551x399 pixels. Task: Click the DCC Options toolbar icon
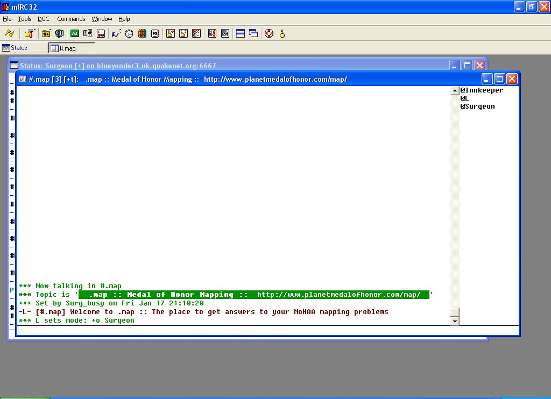point(197,33)
